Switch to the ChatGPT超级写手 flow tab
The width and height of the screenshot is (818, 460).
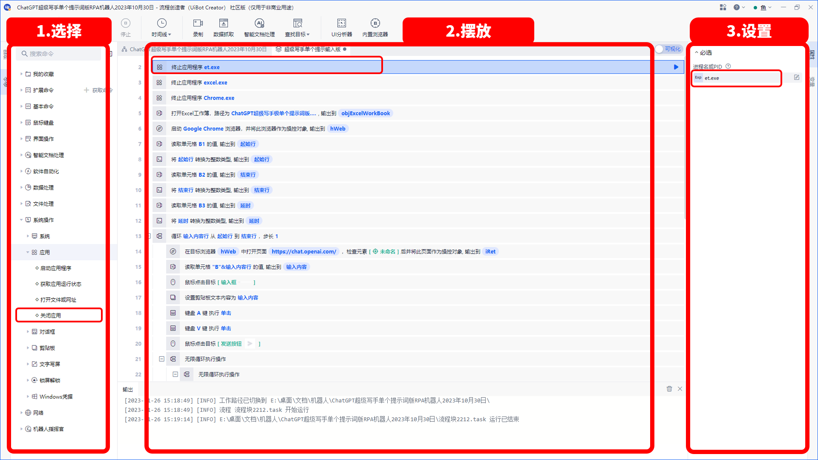(x=194, y=49)
